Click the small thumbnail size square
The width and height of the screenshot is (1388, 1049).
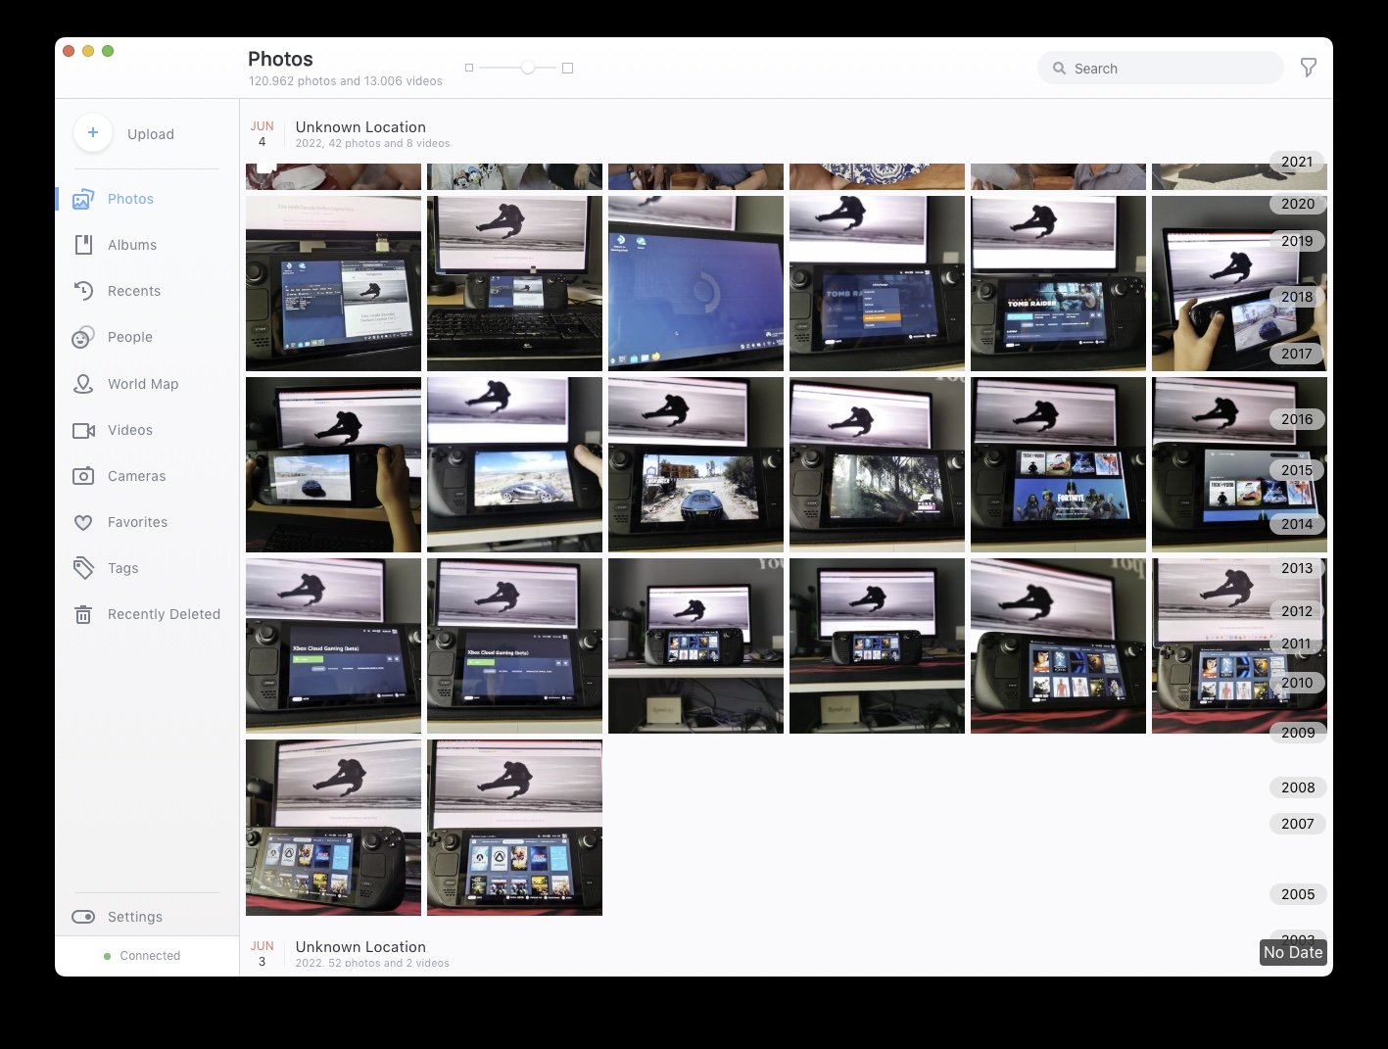click(469, 68)
